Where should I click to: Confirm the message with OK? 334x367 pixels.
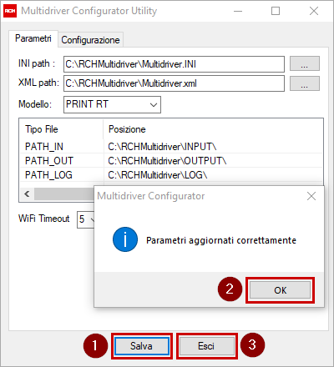280,290
